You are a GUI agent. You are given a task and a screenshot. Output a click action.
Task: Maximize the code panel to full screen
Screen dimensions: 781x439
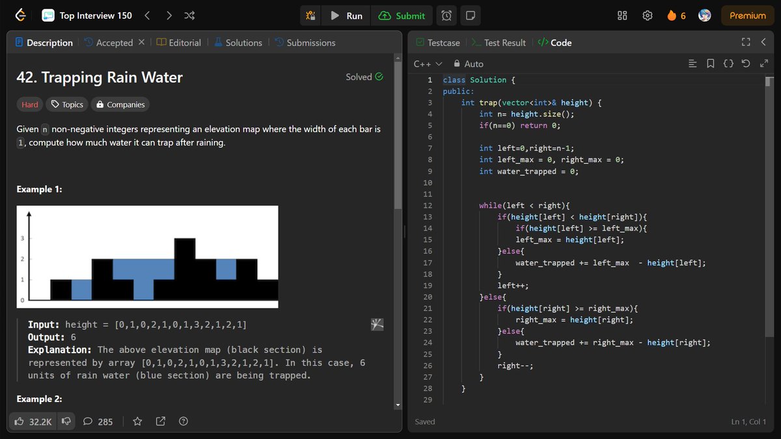click(x=746, y=42)
